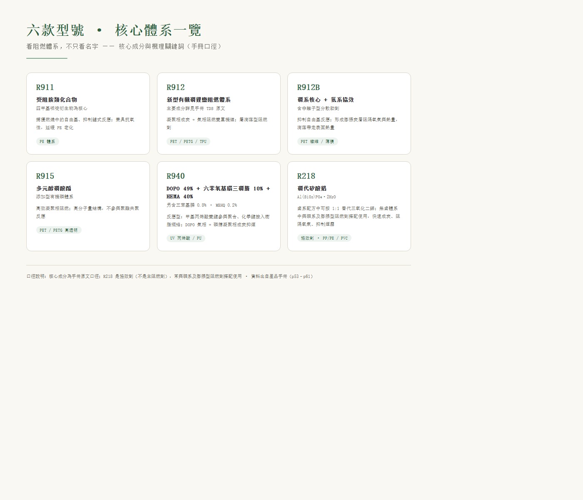Select the R911 mechanism description paragraph
The image size is (583, 500).
click(x=85, y=124)
